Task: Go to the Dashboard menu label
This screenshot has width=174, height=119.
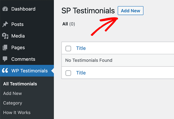Action: coord(23,9)
